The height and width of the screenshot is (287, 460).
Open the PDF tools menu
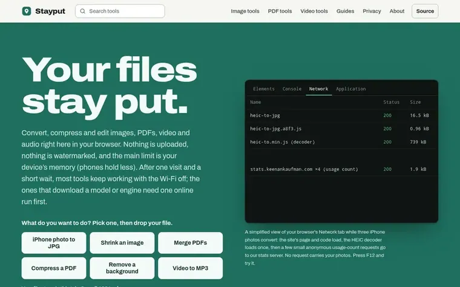(x=280, y=11)
